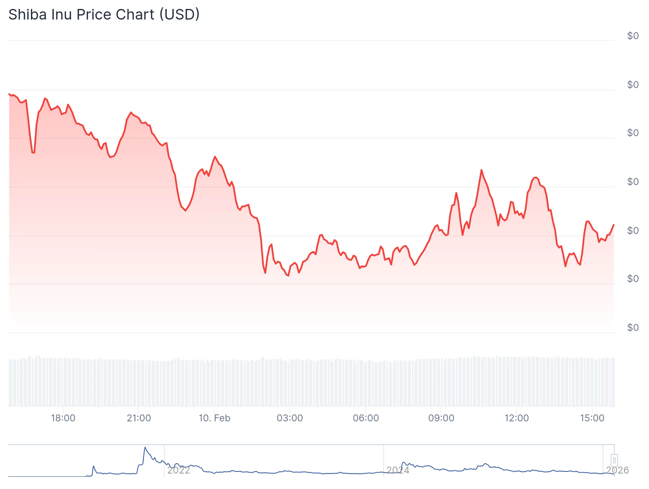
Task: Click the lowest price point just before 03:00
Action: 288,276
